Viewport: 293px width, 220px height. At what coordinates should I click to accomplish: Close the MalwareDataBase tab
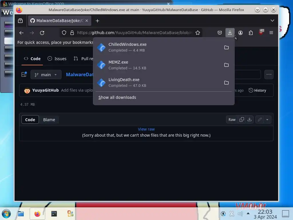pos(87,21)
